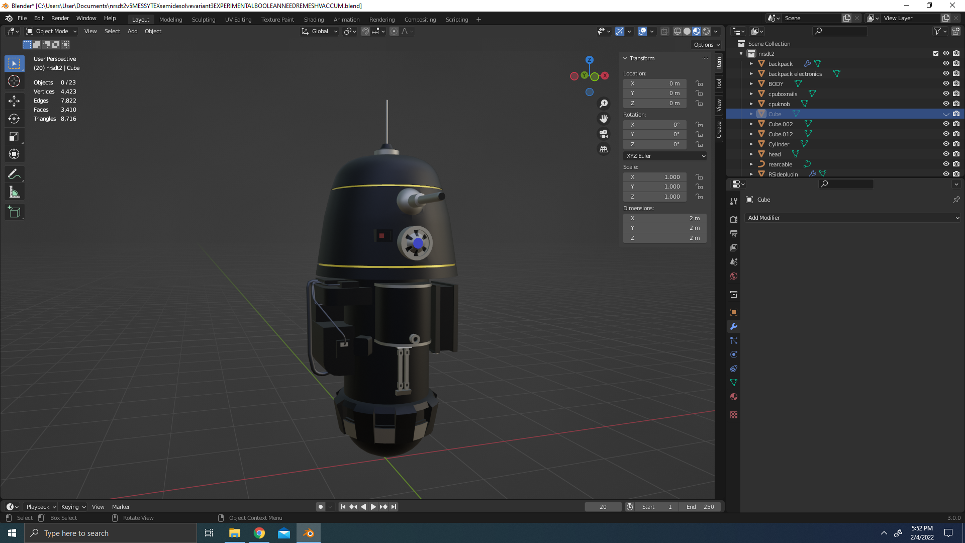The height and width of the screenshot is (543, 965).
Task: Choose the Select Box tool
Action: (x=14, y=63)
